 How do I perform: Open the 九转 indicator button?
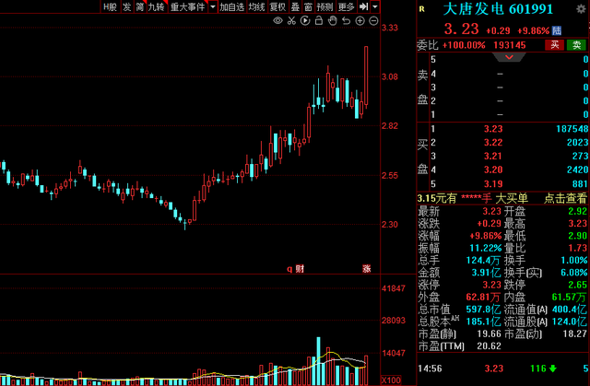click(156, 6)
